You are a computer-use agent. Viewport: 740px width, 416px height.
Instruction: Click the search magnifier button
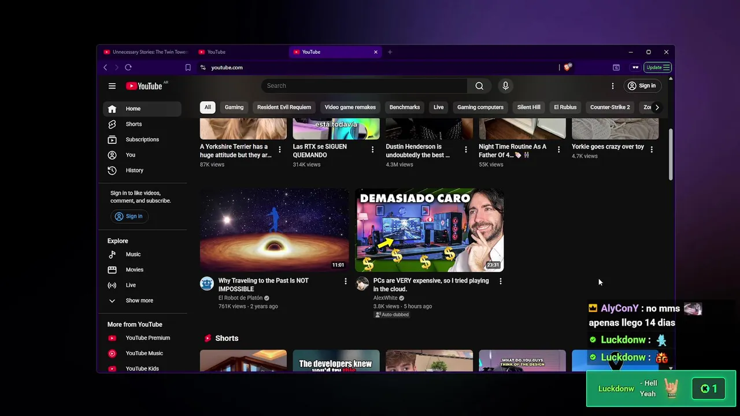click(x=479, y=86)
